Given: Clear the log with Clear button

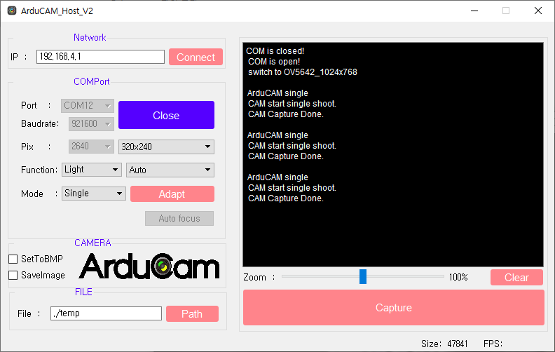Looking at the screenshot, I should click(516, 277).
